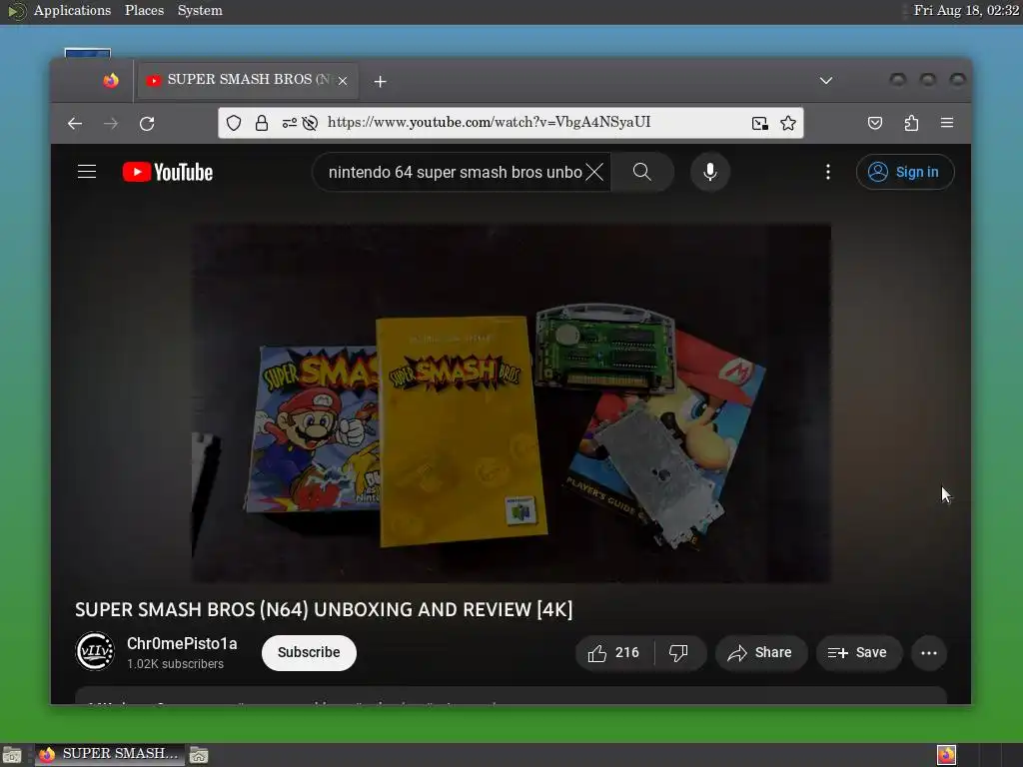Like the video with thumbs up

pos(614,653)
